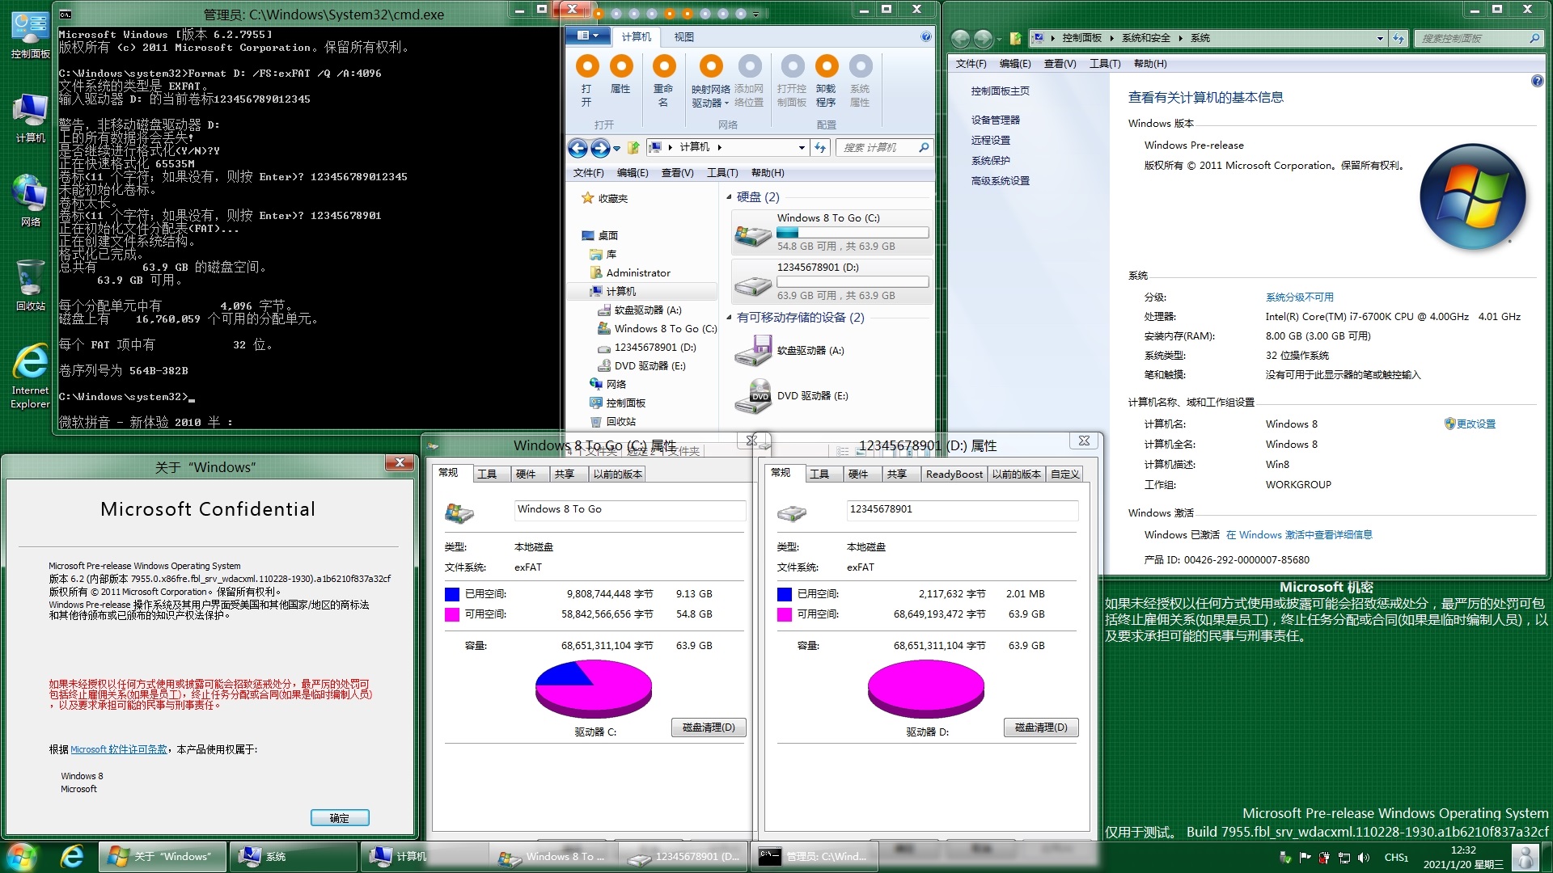
Task: Click the 卸载程序 ribbon icon
Action: [827, 66]
